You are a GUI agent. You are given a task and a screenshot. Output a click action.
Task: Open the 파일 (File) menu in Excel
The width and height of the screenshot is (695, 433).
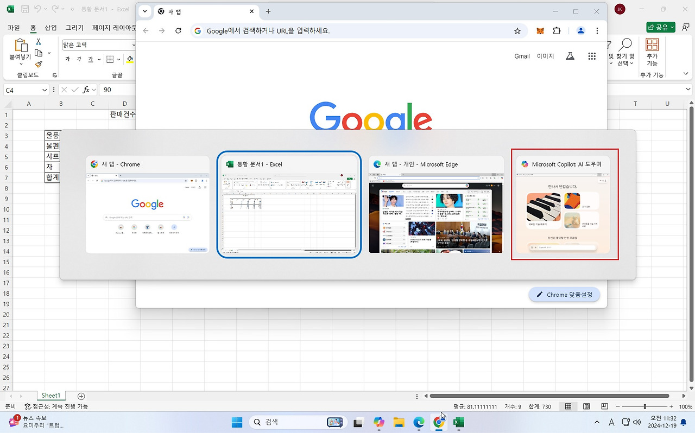tap(14, 27)
